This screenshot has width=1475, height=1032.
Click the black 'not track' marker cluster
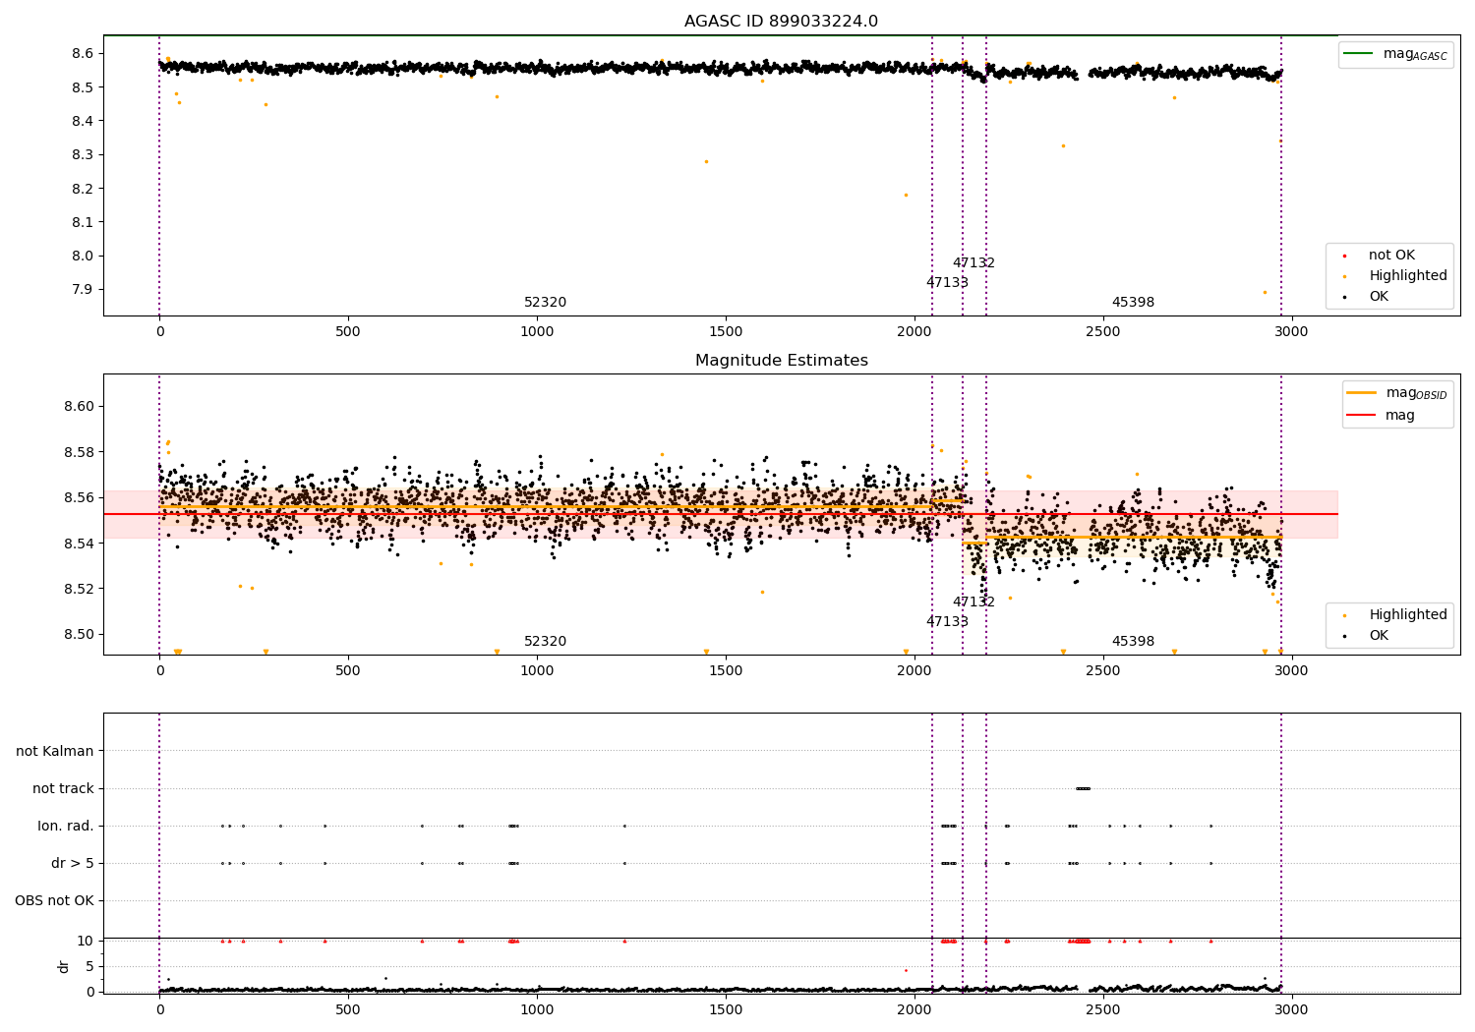pyautogui.click(x=1083, y=789)
